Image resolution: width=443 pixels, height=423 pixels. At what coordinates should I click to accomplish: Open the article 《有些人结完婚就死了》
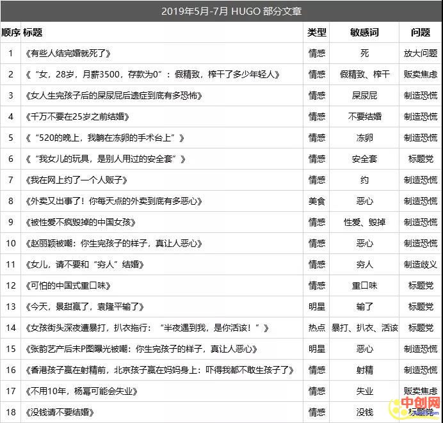click(69, 53)
